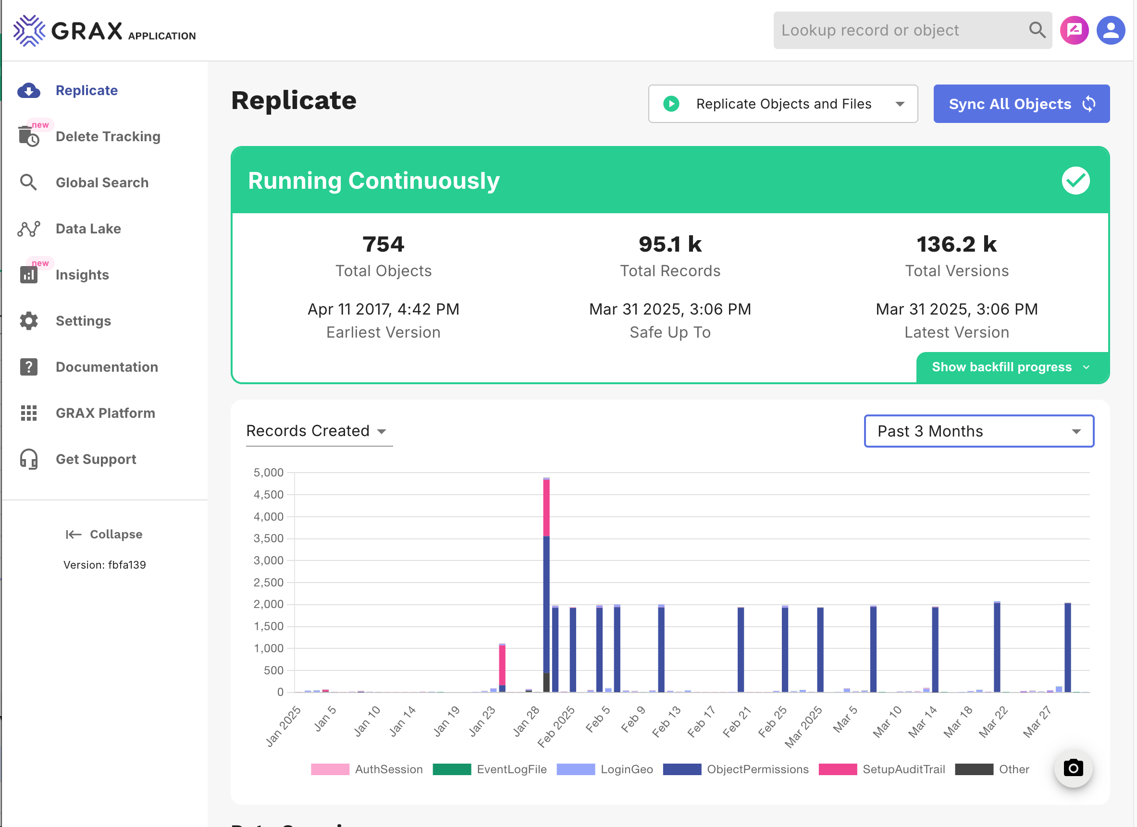Click Sync All Objects
Screen dimensions: 1137x827
point(1021,104)
